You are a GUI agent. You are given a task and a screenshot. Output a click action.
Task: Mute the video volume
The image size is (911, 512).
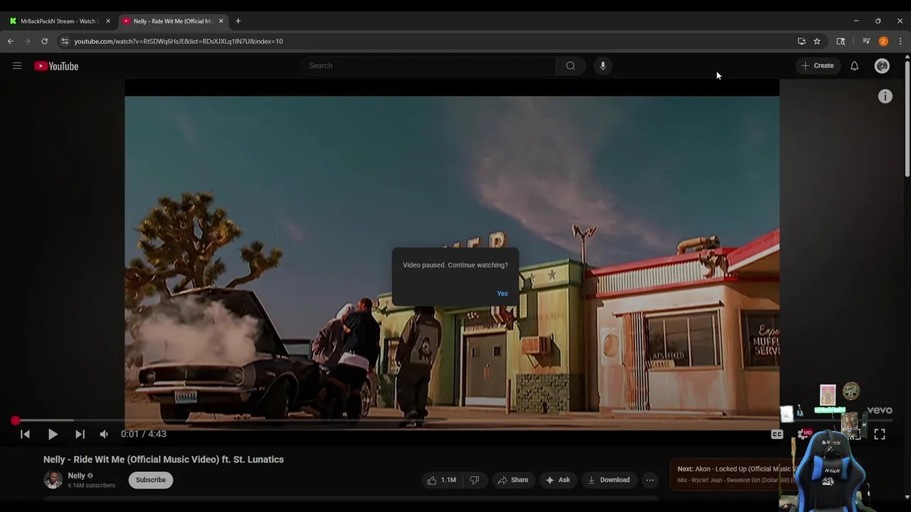(104, 434)
